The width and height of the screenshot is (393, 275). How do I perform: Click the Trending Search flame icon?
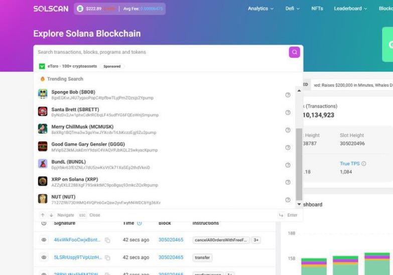point(43,79)
